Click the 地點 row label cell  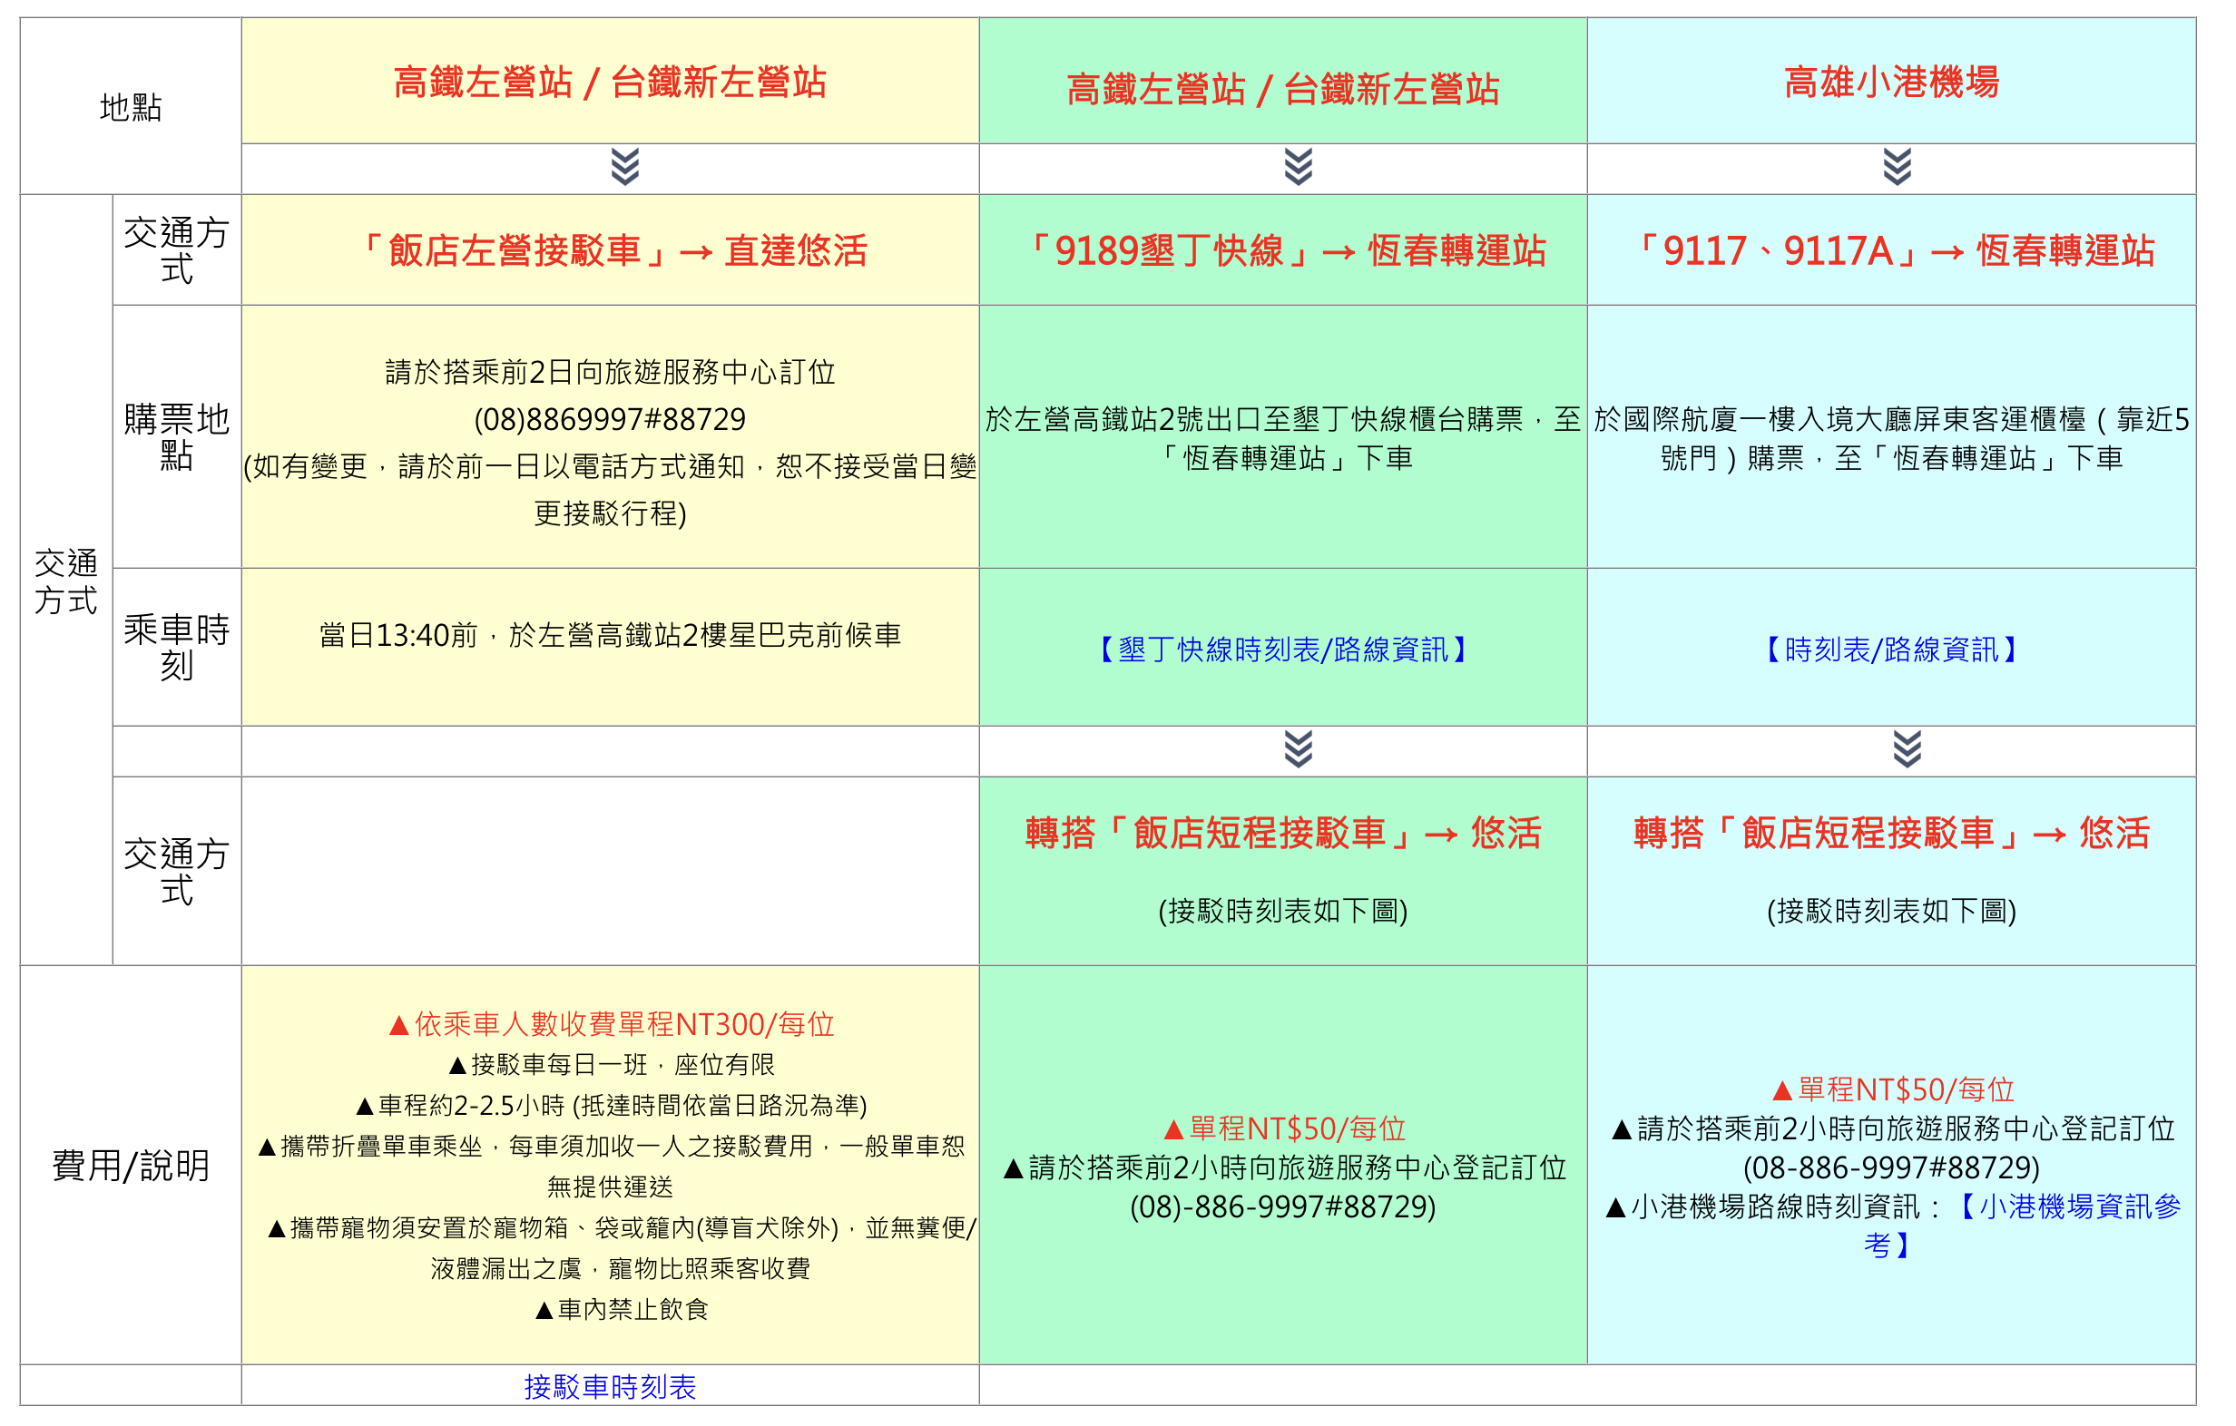tap(130, 107)
